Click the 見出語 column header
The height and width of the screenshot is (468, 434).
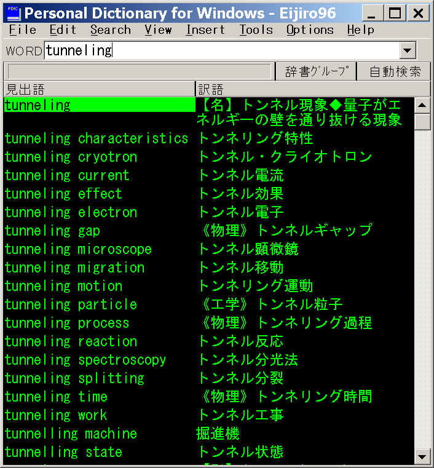coord(100,89)
